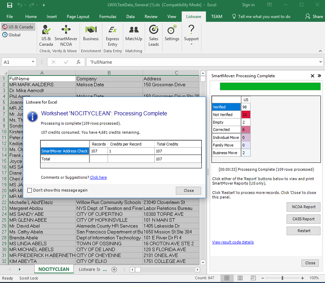Click the NCOA Report button
The width and height of the screenshot is (325, 283).
304,207
